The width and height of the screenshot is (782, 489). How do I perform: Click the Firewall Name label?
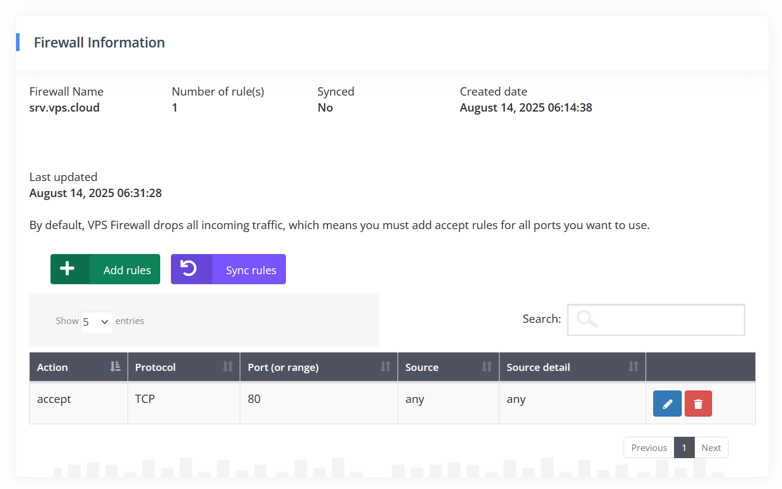pos(66,91)
